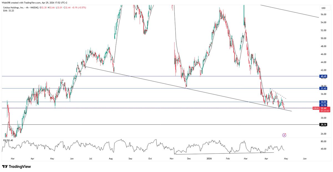Click the close value C32.44
This screenshot has height=172, width=333.
[x=67, y=7]
